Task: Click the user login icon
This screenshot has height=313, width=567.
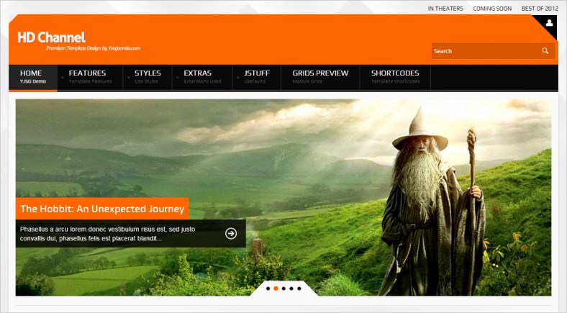Action: pyautogui.click(x=549, y=24)
